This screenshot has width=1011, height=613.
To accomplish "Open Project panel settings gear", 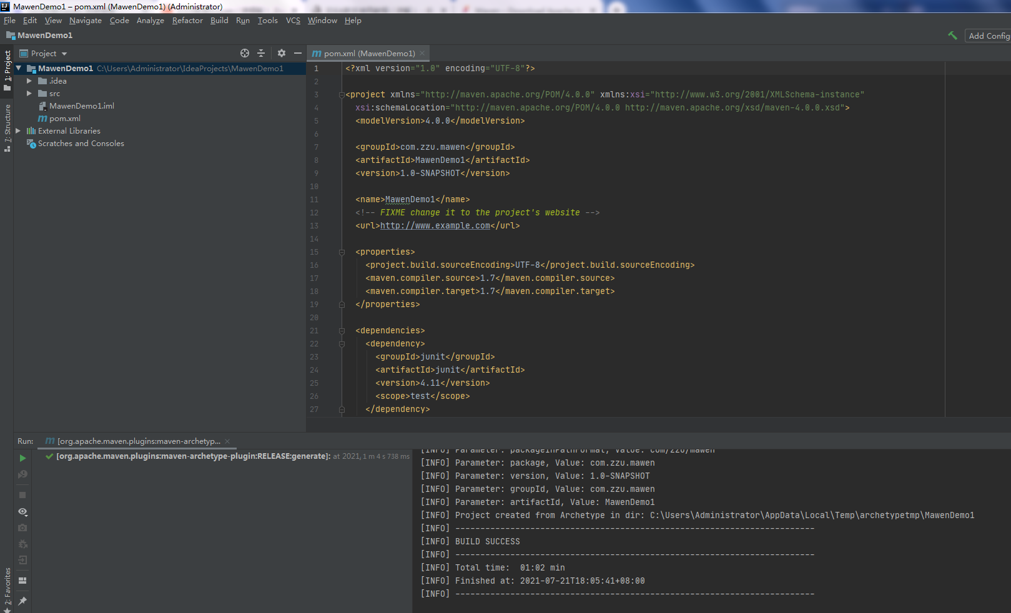I will tap(282, 53).
